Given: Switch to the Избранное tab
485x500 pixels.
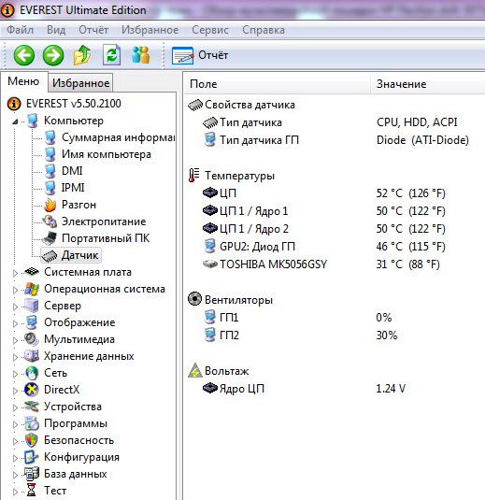Looking at the screenshot, I should [x=80, y=83].
